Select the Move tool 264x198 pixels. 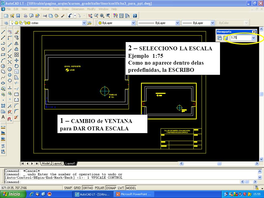click(16, 61)
